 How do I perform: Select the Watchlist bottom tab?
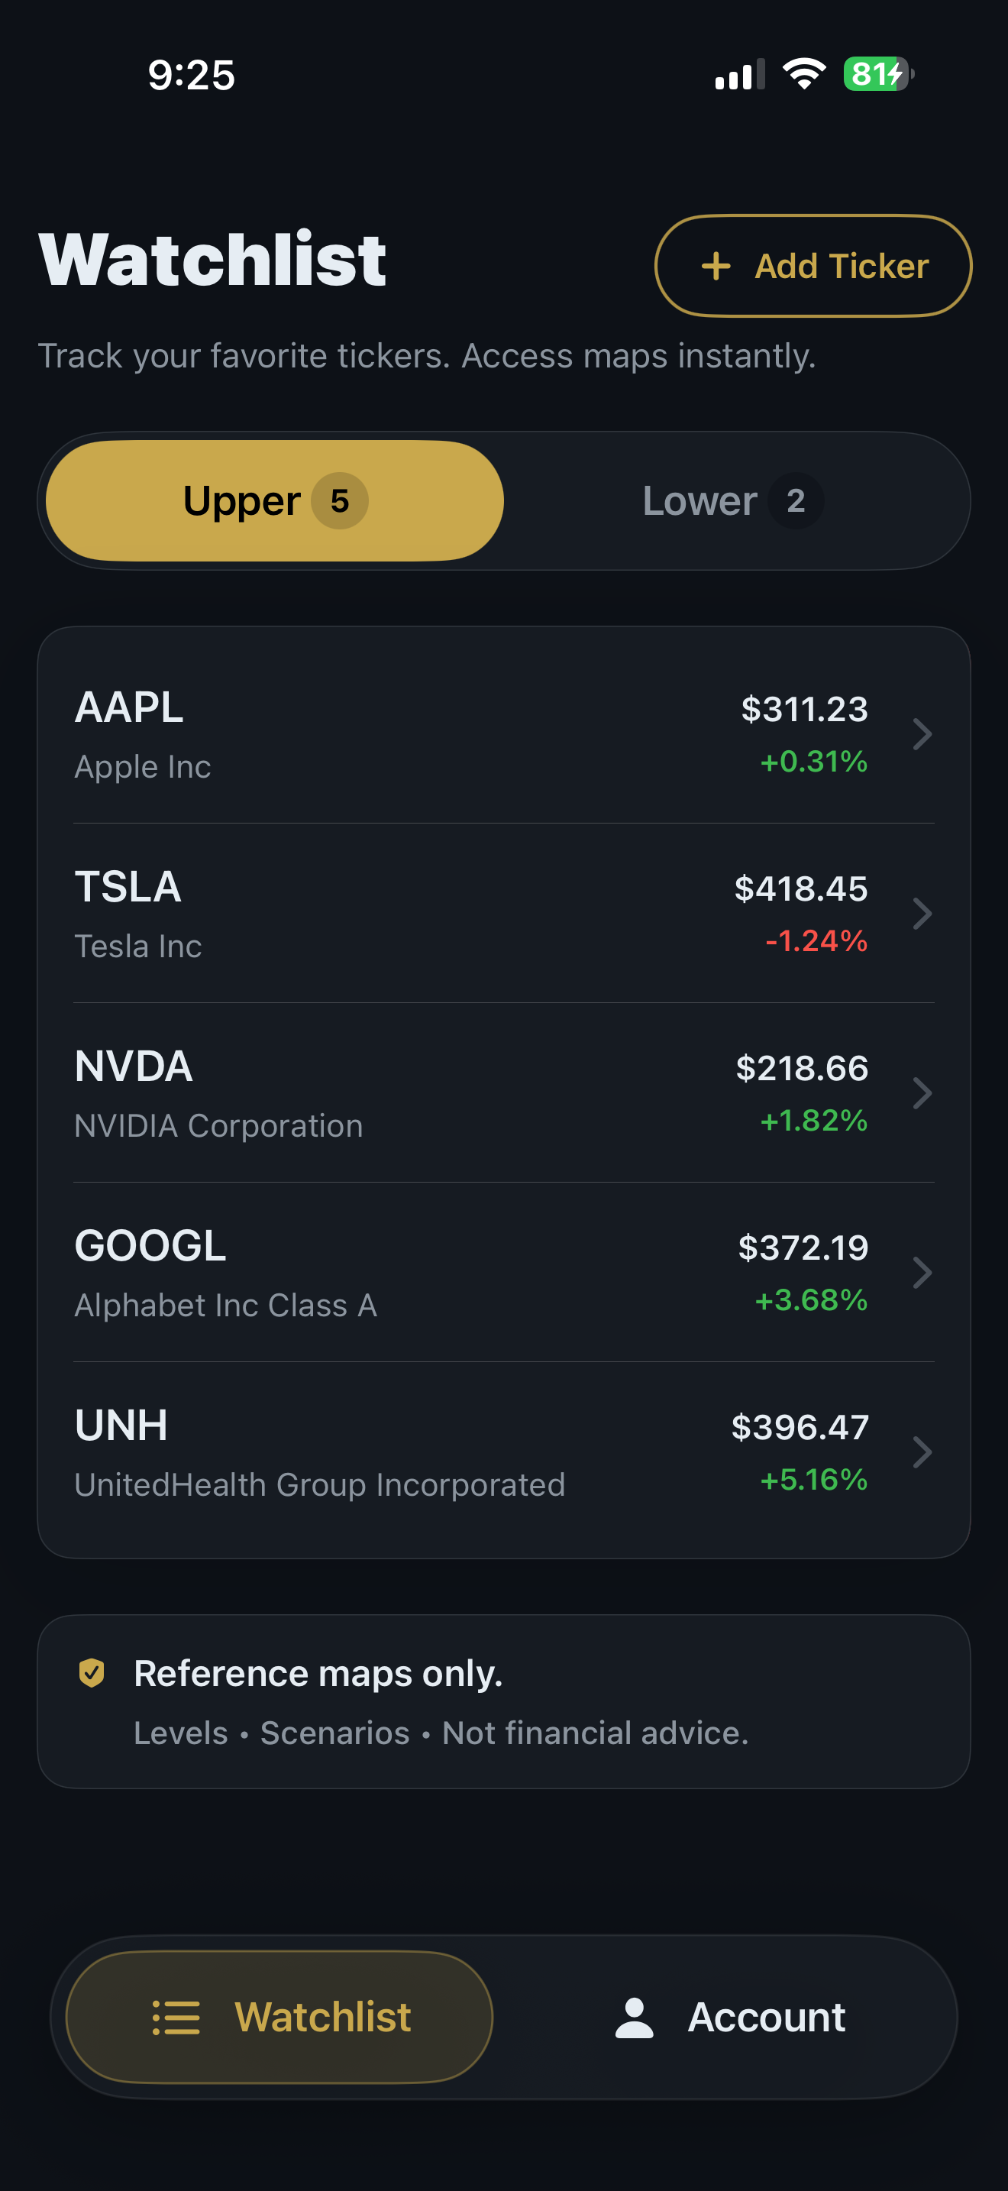tap(279, 2017)
